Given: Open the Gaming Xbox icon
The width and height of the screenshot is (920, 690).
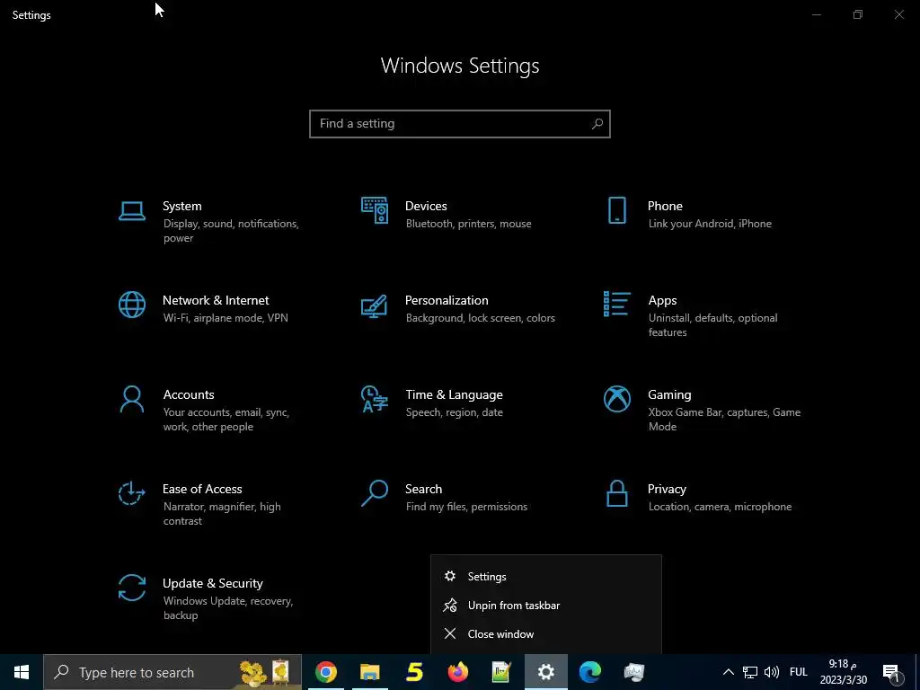Looking at the screenshot, I should pos(616,400).
